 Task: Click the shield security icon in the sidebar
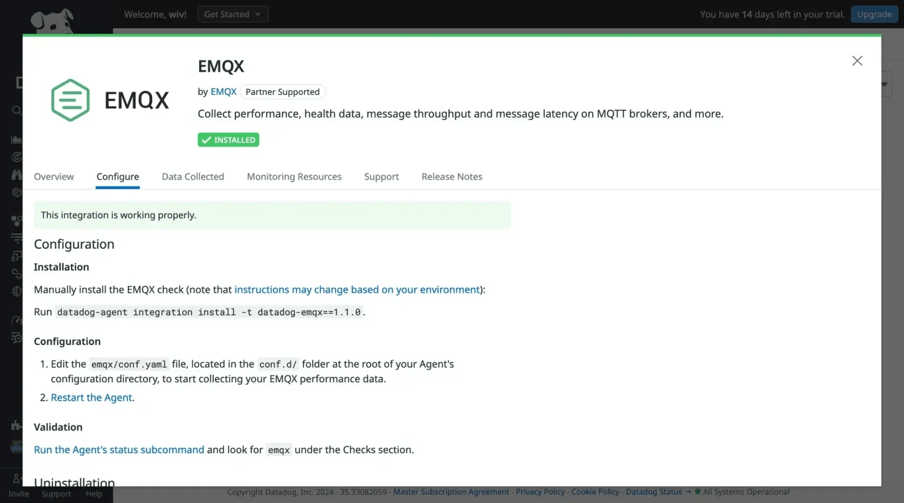(17, 291)
